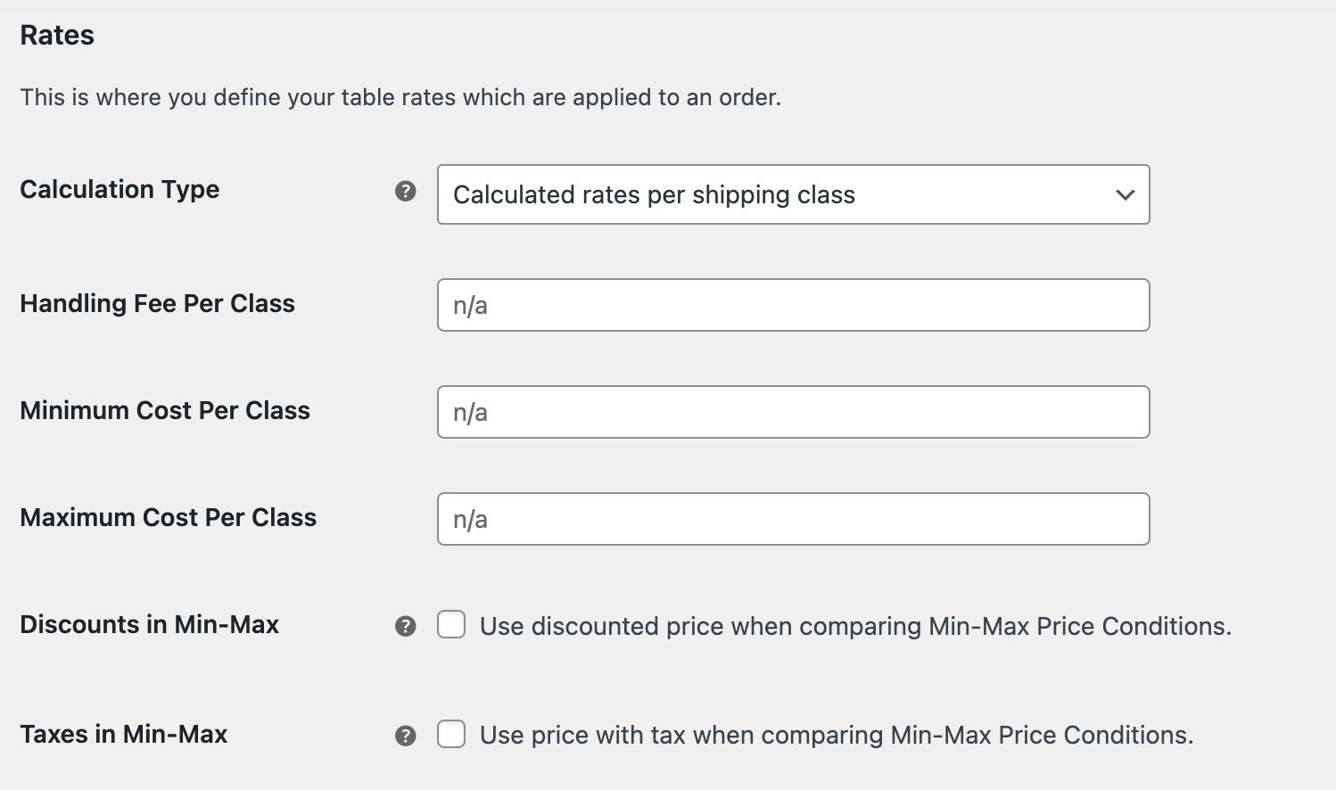Click the Calculation Type help icon
This screenshot has height=790, width=1336.
click(407, 191)
